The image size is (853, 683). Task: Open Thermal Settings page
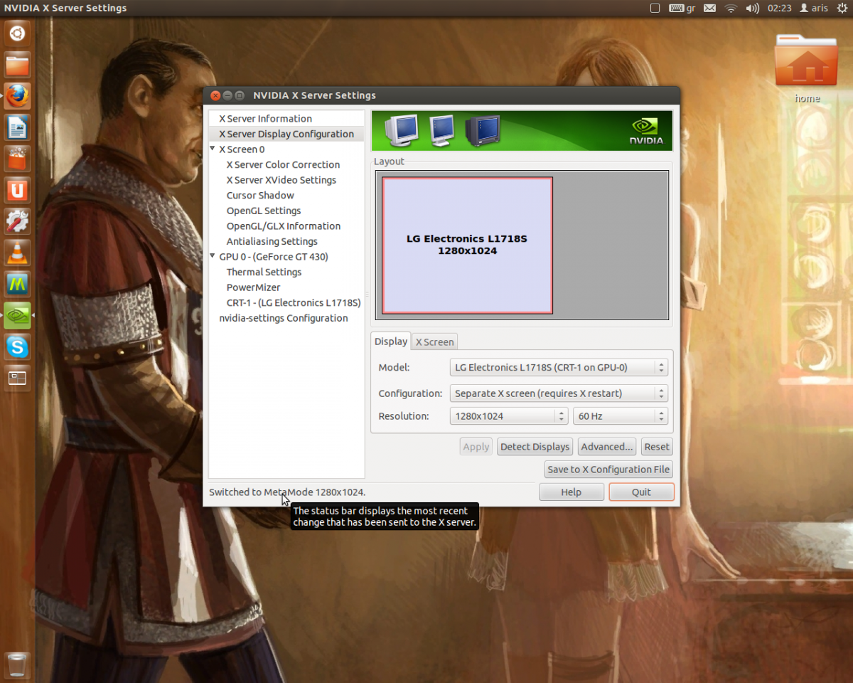pyautogui.click(x=264, y=272)
